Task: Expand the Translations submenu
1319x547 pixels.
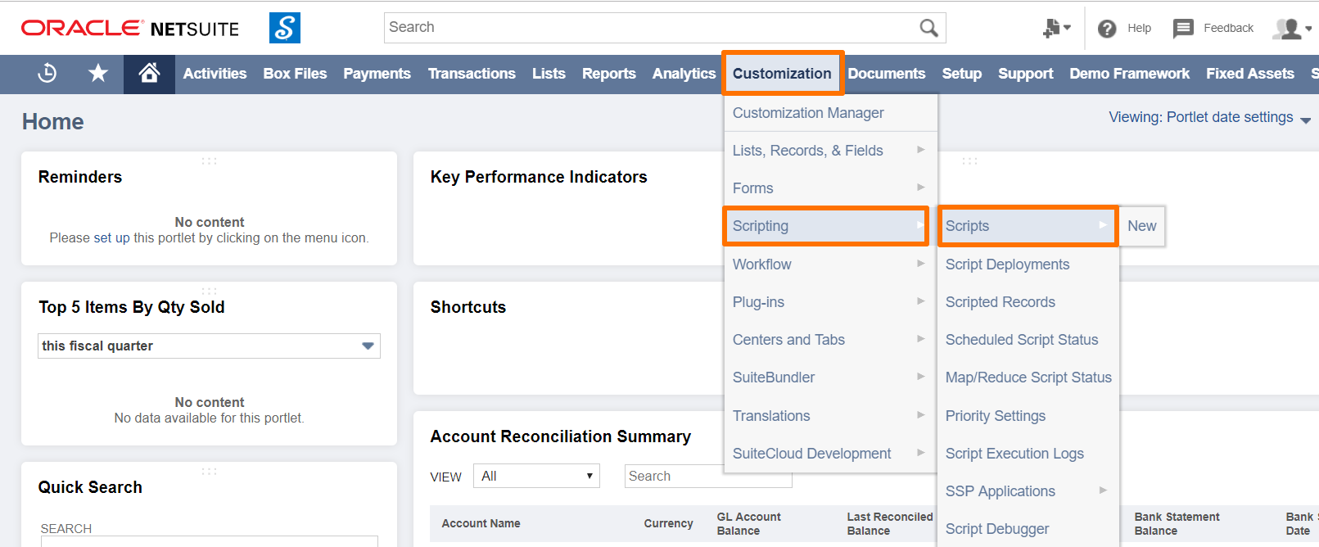Action: (830, 416)
